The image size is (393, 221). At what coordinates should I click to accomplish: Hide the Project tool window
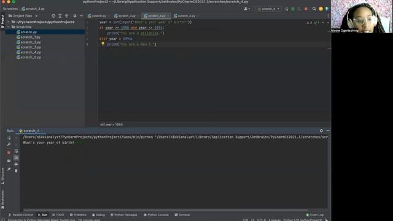point(82,16)
